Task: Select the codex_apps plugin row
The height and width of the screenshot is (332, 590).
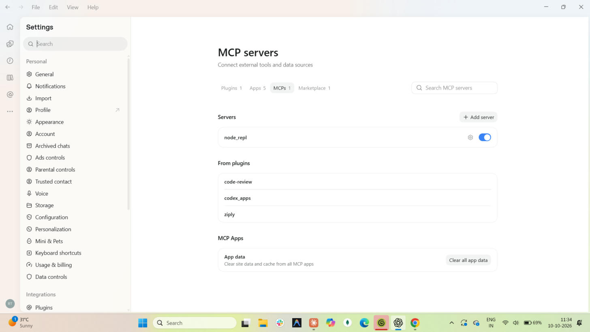Action: click(x=357, y=198)
